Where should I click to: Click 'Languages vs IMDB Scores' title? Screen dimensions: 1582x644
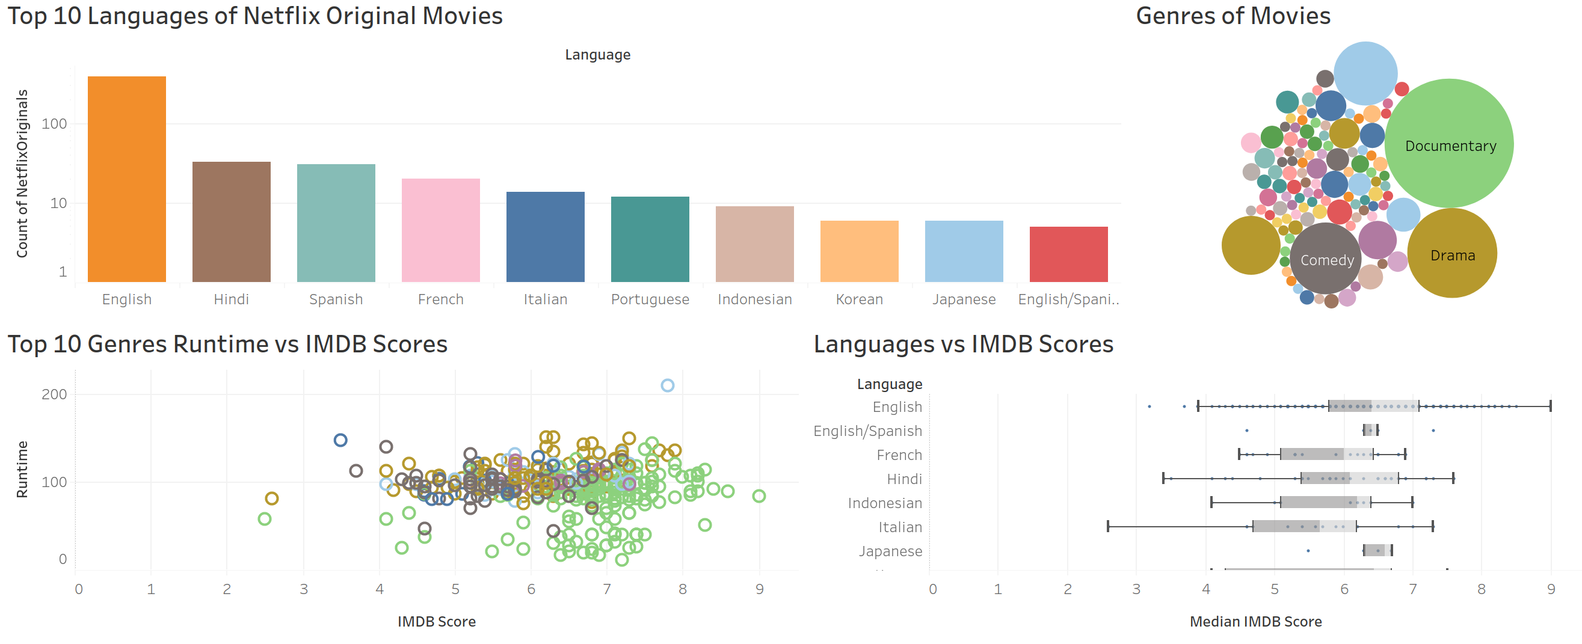point(963,344)
